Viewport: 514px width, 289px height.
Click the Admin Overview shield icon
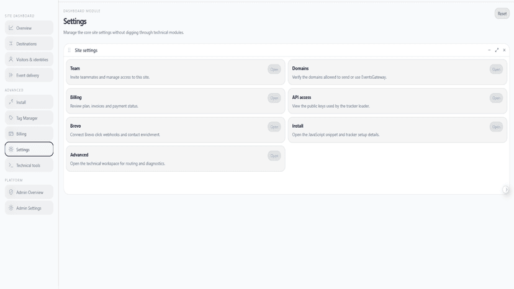11,192
